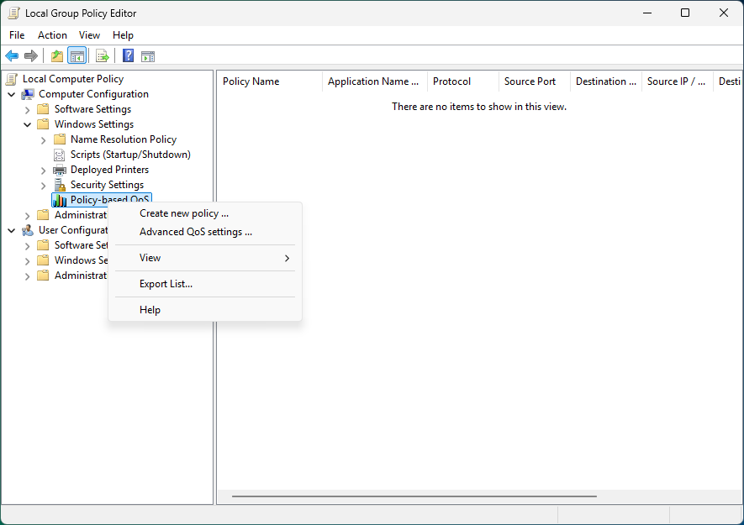Image resolution: width=744 pixels, height=525 pixels.
Task: Sort by Source Port column header
Action: point(535,81)
